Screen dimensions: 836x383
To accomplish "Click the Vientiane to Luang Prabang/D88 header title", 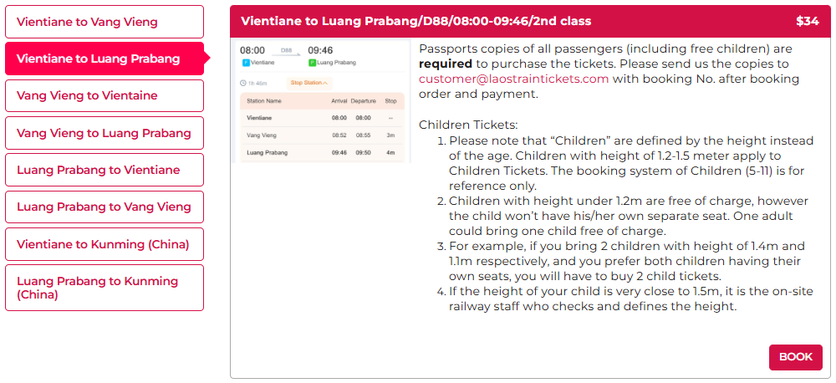I will (x=415, y=21).
